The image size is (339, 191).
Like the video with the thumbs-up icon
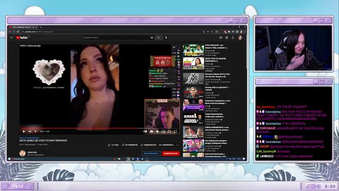(109, 145)
